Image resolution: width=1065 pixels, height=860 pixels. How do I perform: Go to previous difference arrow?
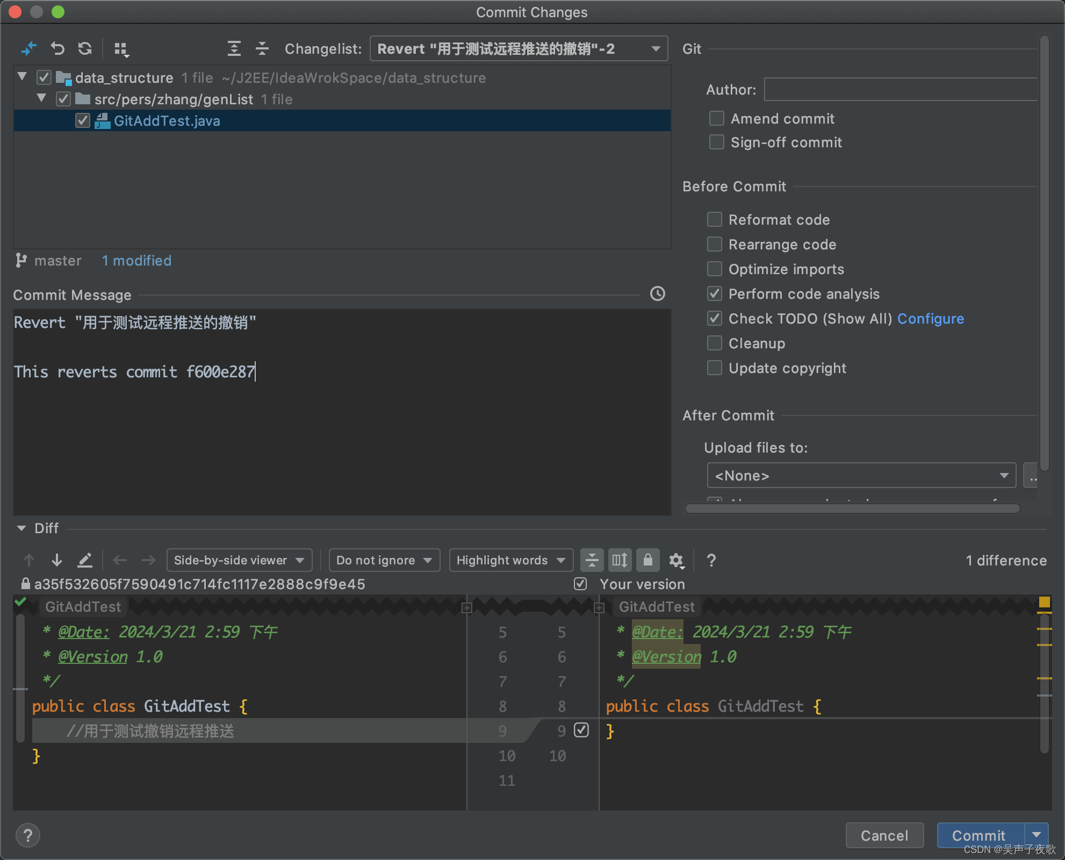(29, 560)
